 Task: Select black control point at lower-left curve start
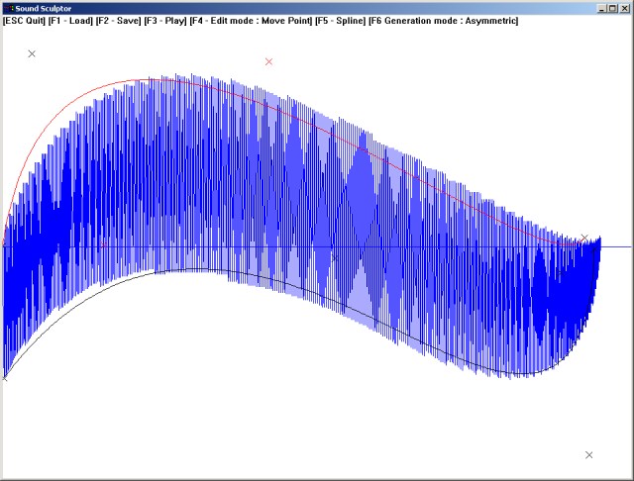pyautogui.click(x=4, y=378)
